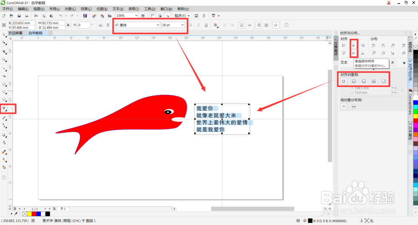This screenshot has height=225, width=418.
Task: Select the Freehand curve tool
Action: 4,69
